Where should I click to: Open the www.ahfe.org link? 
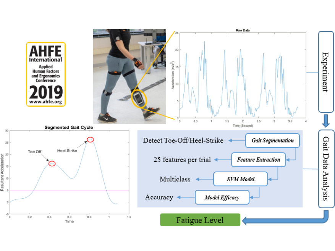46,102
